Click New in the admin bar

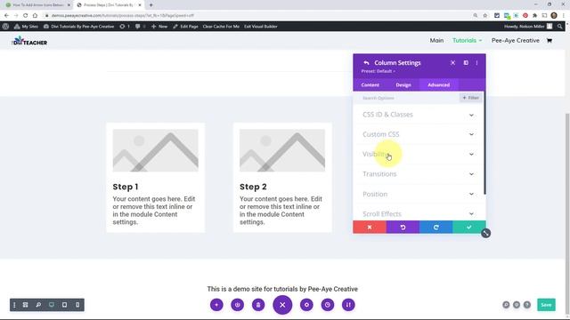point(159,27)
